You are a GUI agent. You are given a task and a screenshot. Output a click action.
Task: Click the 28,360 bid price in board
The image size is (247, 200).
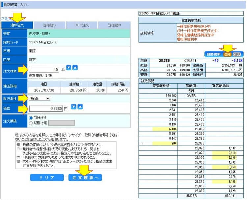click(x=200, y=162)
